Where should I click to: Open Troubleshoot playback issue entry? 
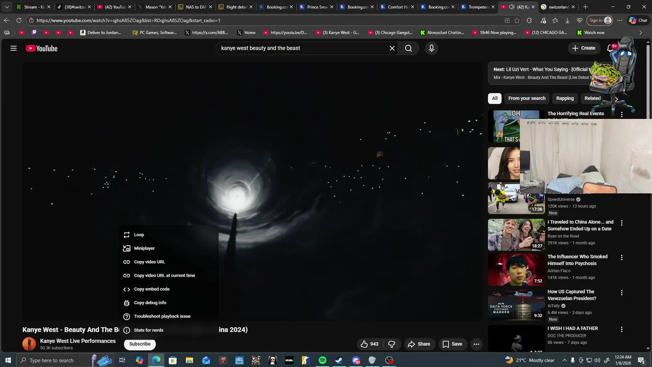[169, 317]
